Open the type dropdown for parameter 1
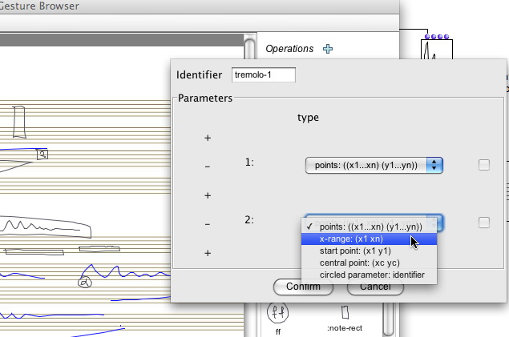The image size is (509, 337). pos(374,165)
